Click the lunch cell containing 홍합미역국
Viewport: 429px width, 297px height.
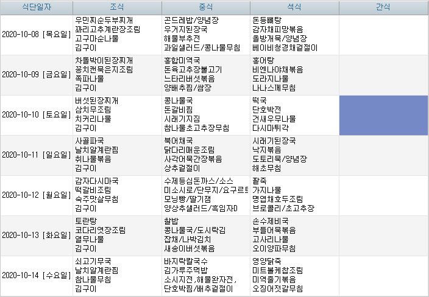tap(205, 74)
